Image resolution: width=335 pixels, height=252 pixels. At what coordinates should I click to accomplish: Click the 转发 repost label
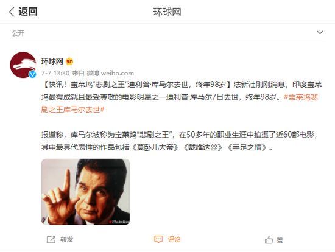(x=66, y=239)
